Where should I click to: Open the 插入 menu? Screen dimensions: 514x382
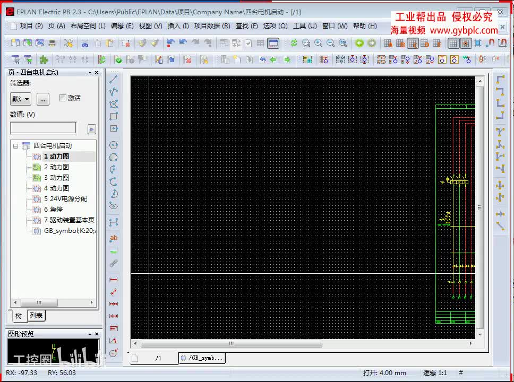(178, 26)
